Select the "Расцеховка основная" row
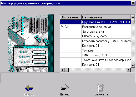This screenshot has width=136, height=97. pos(95,27)
